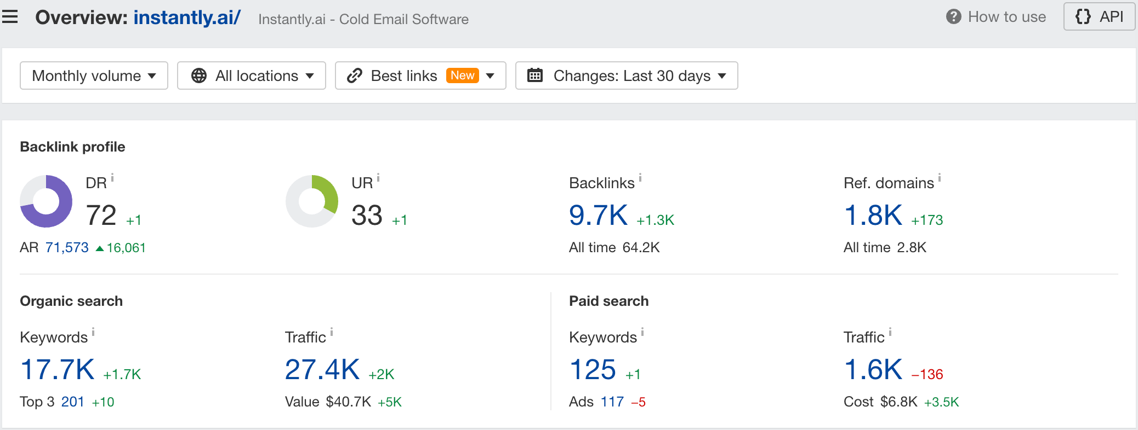Click the UR score 33
The width and height of the screenshot is (1138, 430).
tap(367, 215)
